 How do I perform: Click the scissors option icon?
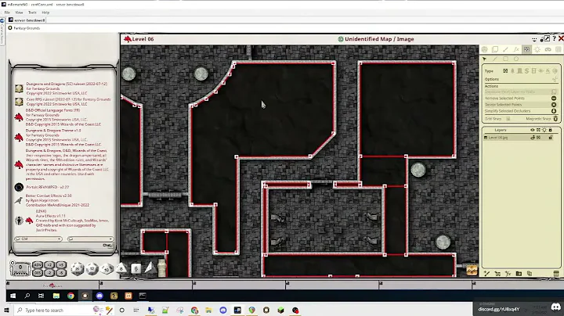click(x=555, y=79)
